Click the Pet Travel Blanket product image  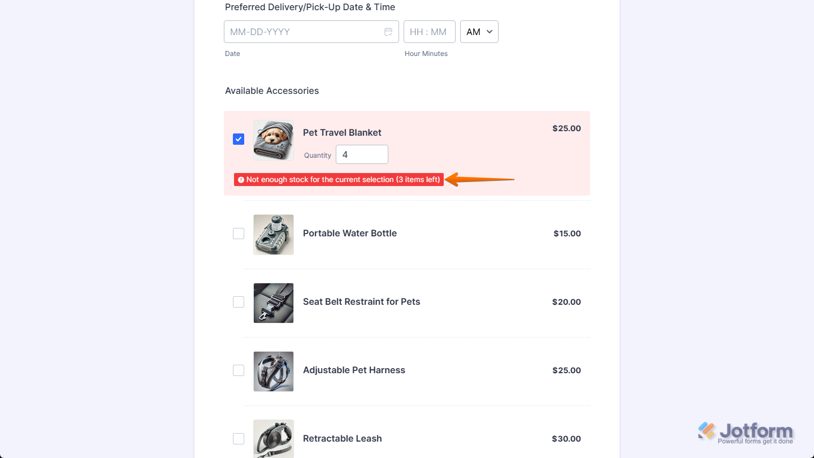coord(274,140)
